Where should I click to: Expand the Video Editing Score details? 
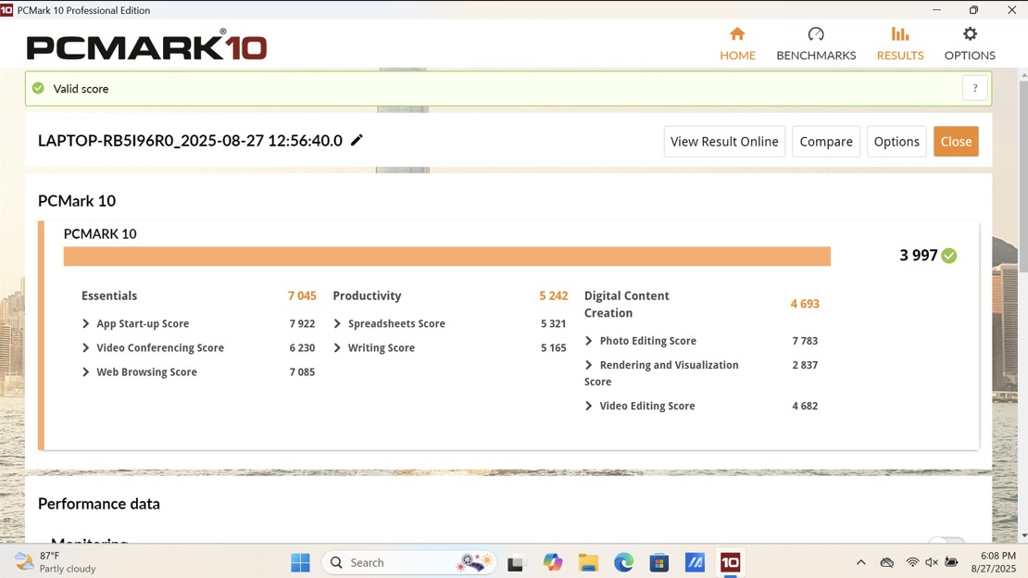[x=588, y=406]
